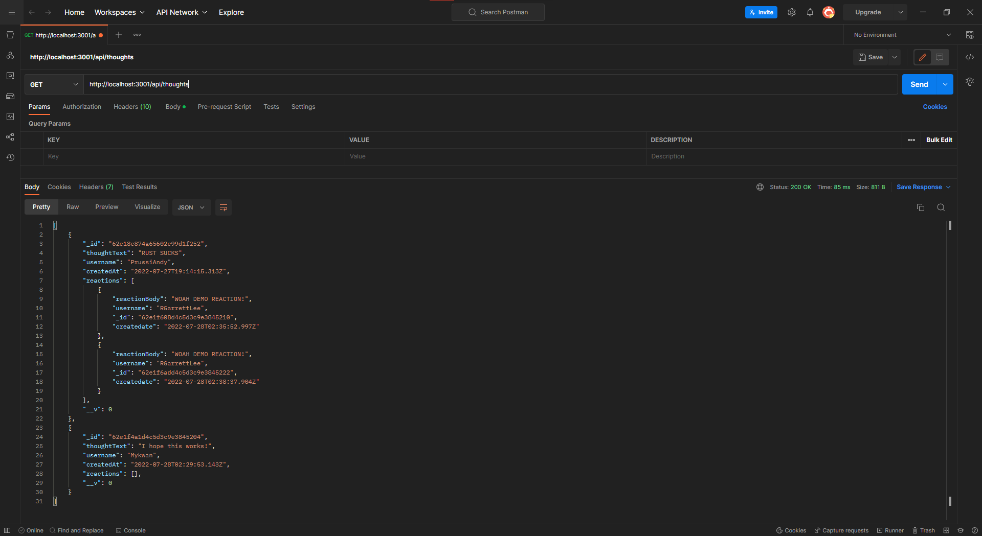Click the Mock Servers sidebar icon
This screenshot has height=536, width=982.
[x=10, y=96]
